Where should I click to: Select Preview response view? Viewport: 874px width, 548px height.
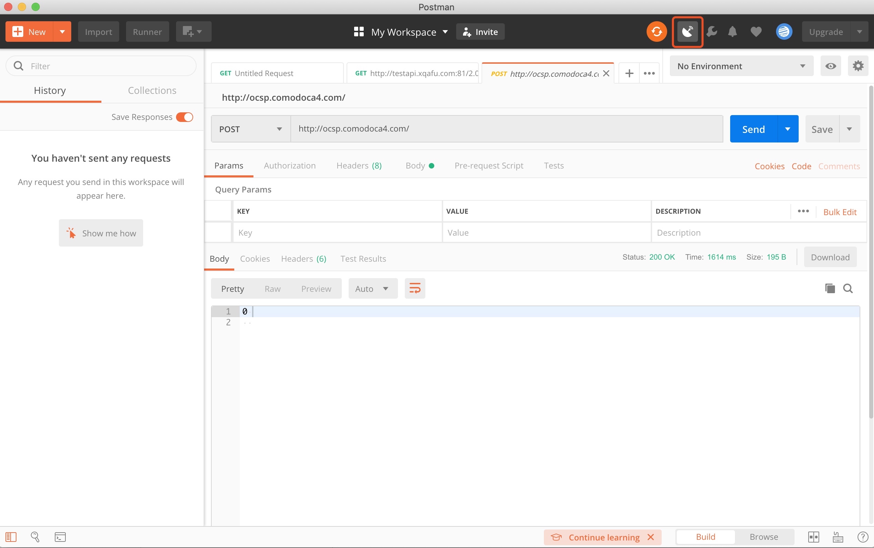(316, 288)
